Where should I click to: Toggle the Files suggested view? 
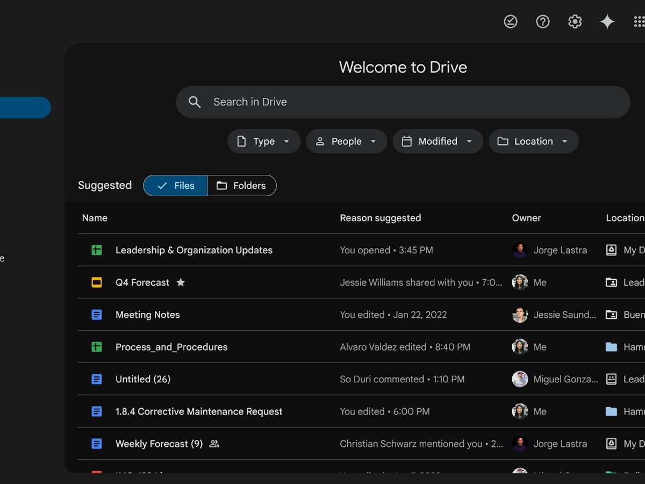(x=175, y=186)
